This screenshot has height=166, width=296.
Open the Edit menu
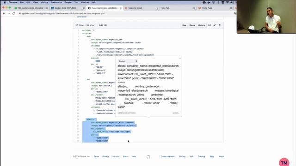[x=28, y=2]
